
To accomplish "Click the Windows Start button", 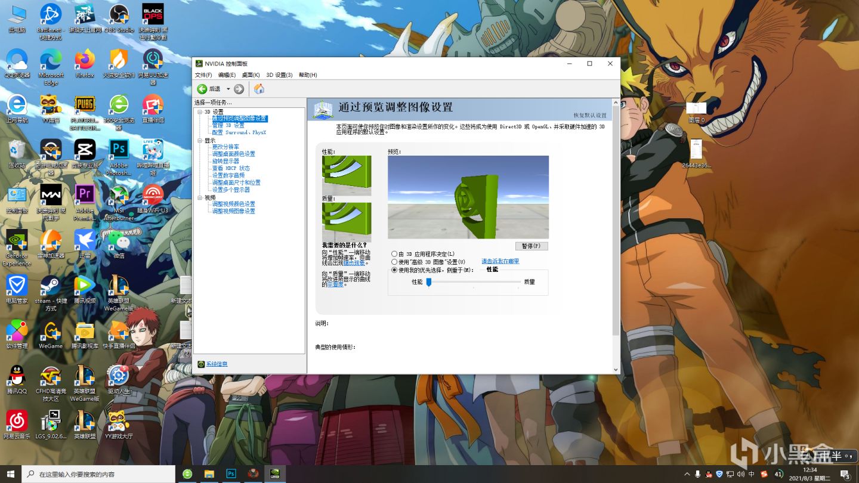I will [10, 474].
